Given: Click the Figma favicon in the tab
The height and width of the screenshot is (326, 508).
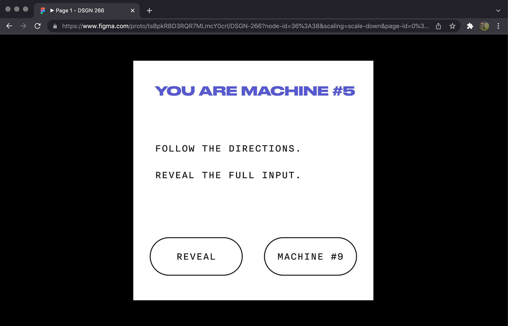Looking at the screenshot, I should (x=43, y=11).
